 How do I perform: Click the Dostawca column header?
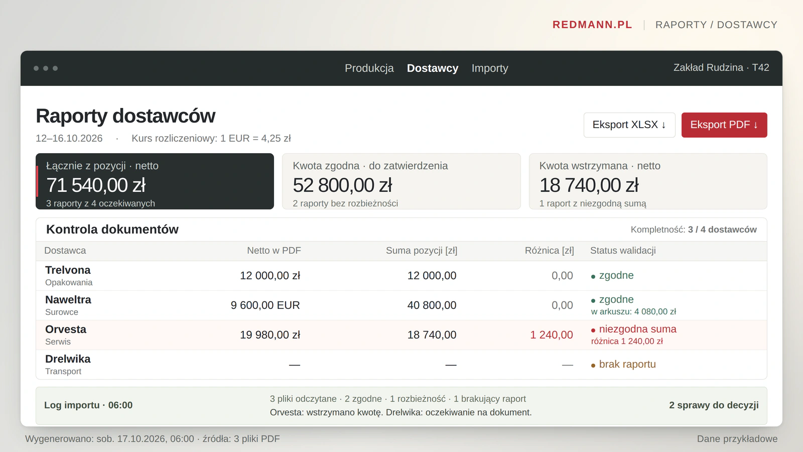coord(65,251)
